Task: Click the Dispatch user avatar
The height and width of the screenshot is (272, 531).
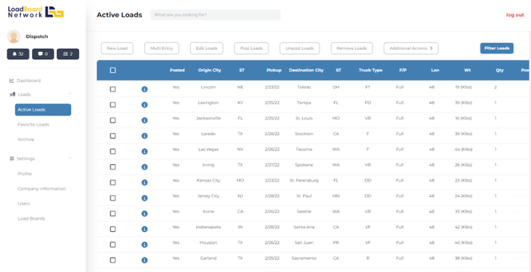Action: (13, 36)
